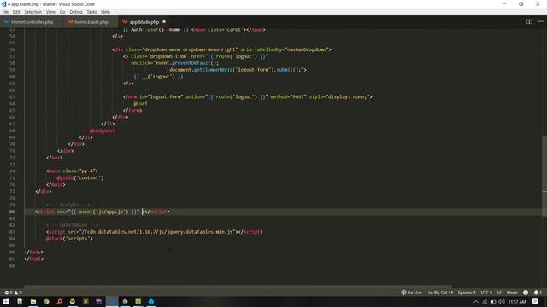
Task: Click the active VS Code taskbar icon
Action: coord(112,301)
